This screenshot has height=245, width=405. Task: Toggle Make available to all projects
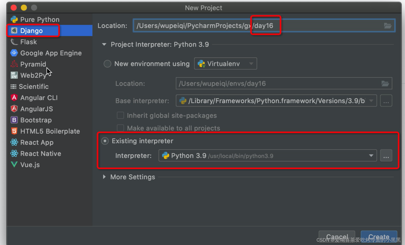[x=120, y=128]
